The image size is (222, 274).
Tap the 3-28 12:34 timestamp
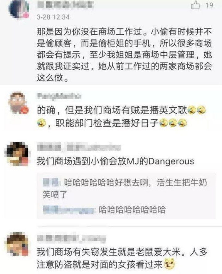[53, 17]
